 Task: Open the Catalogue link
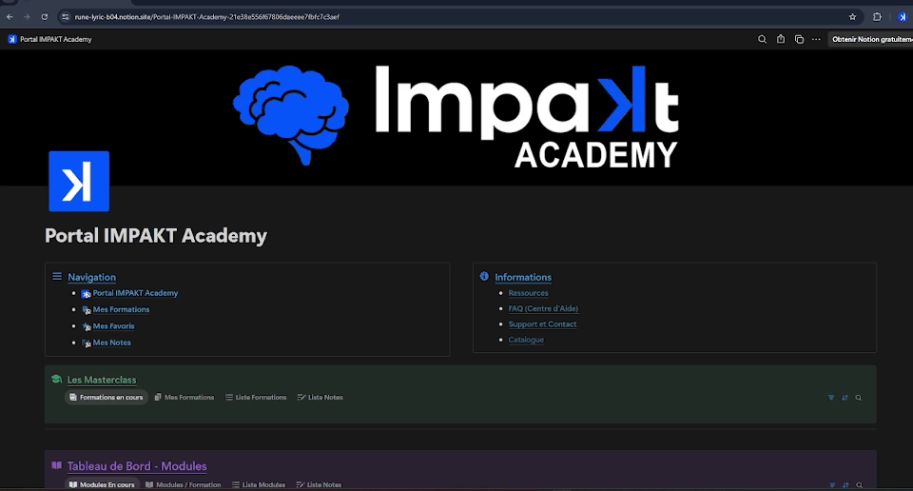point(526,340)
